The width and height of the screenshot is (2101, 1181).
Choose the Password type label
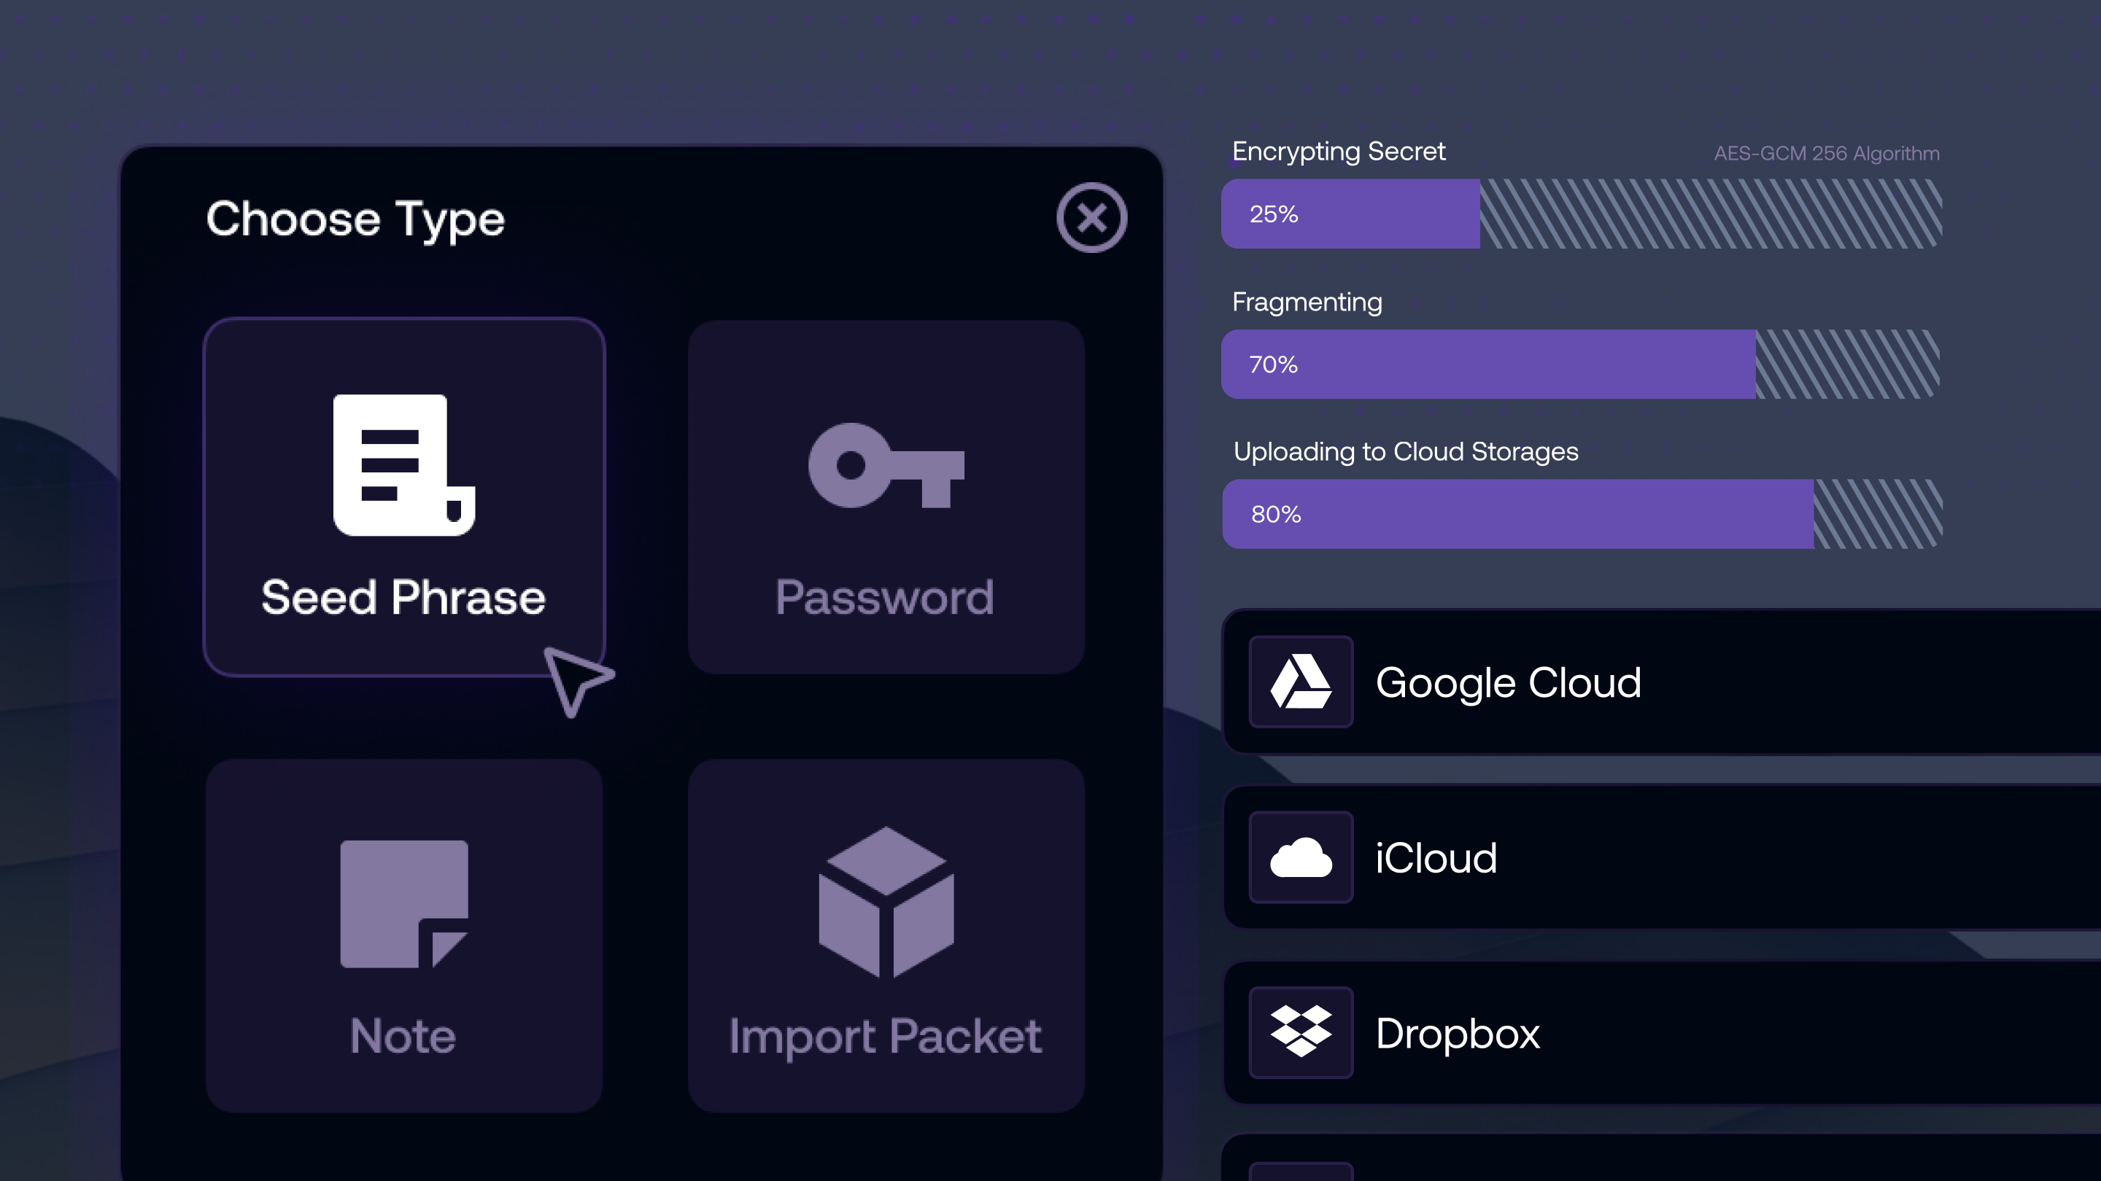pyautogui.click(x=884, y=598)
